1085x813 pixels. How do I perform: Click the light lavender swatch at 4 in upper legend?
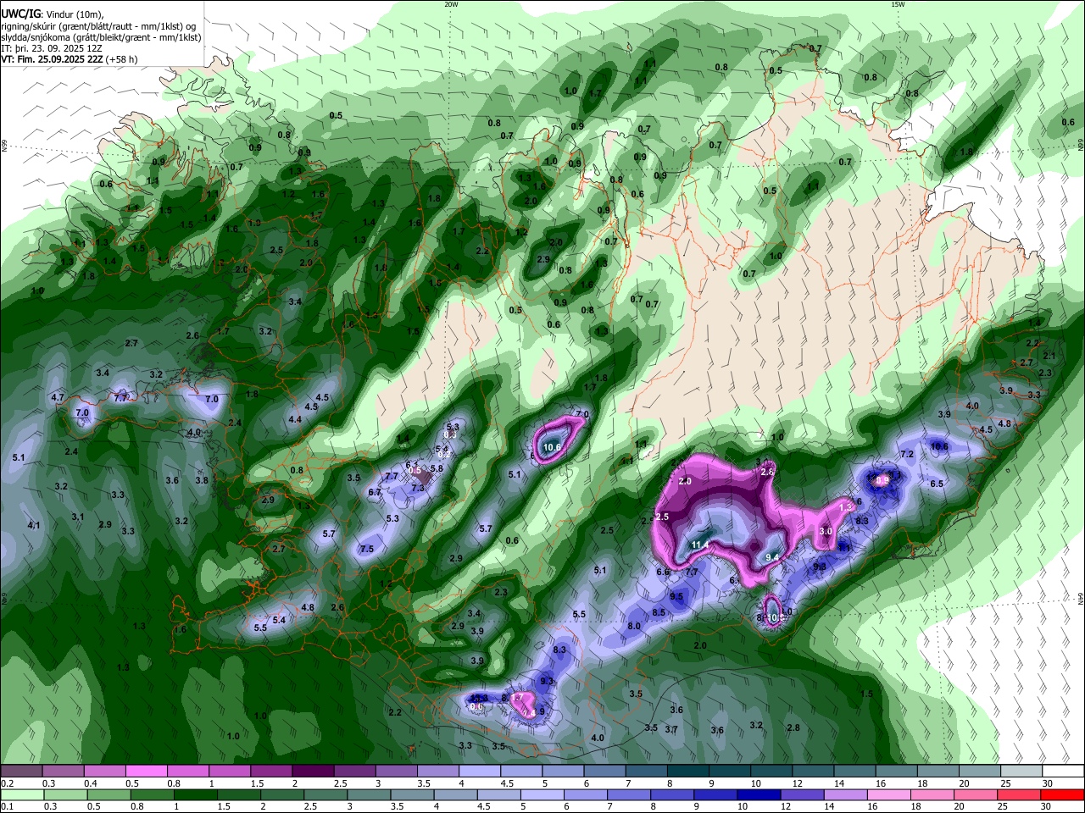[x=479, y=772]
